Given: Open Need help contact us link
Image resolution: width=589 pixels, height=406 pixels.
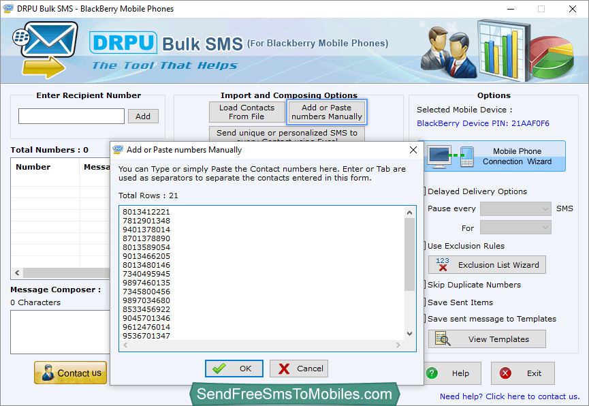Looking at the screenshot, I should coord(510,396).
